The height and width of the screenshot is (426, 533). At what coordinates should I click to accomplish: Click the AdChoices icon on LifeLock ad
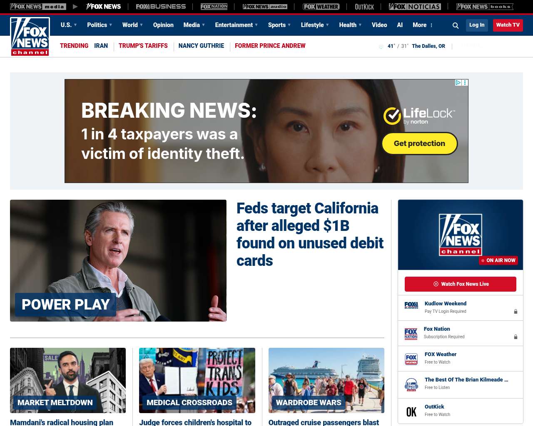point(458,83)
